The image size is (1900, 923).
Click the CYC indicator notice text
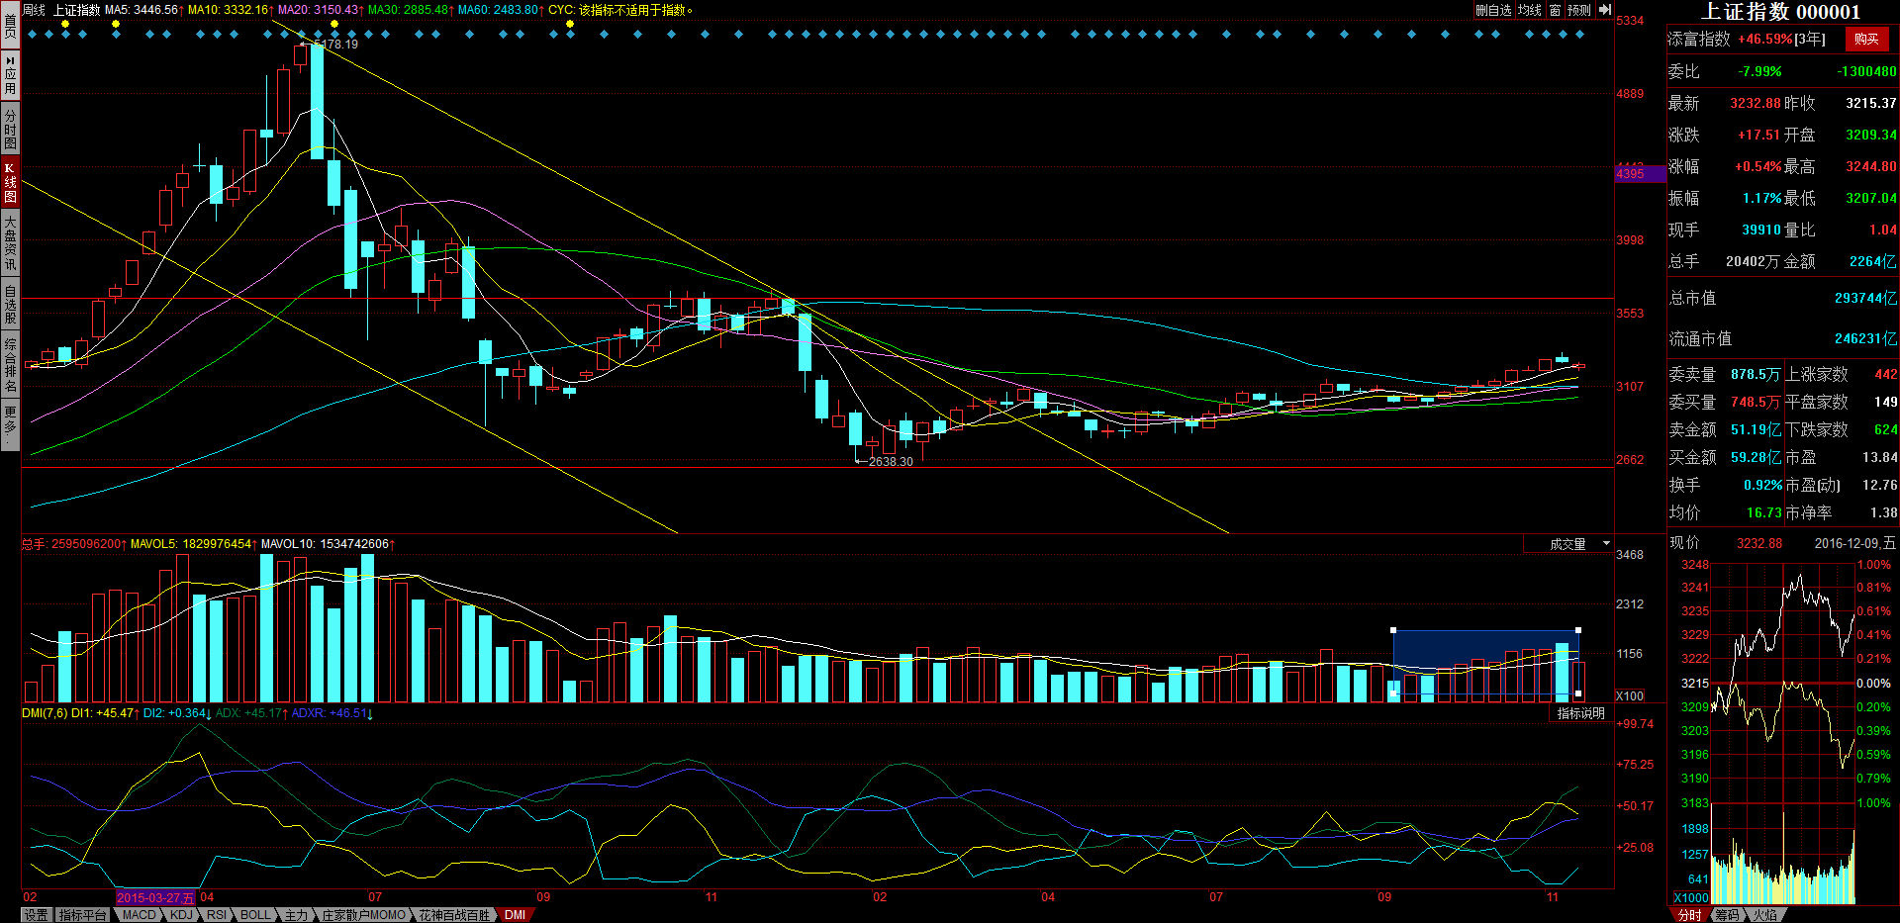(621, 10)
